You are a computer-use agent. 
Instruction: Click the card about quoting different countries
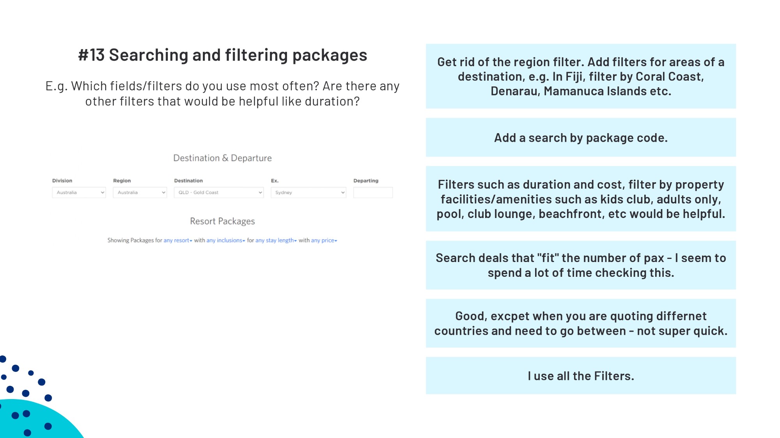(581, 323)
